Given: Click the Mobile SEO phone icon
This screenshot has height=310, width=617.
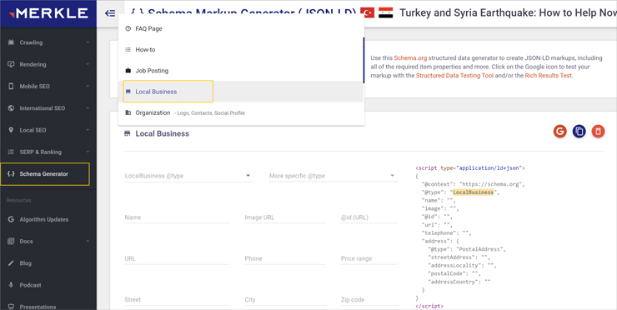Looking at the screenshot, I should click(x=11, y=86).
